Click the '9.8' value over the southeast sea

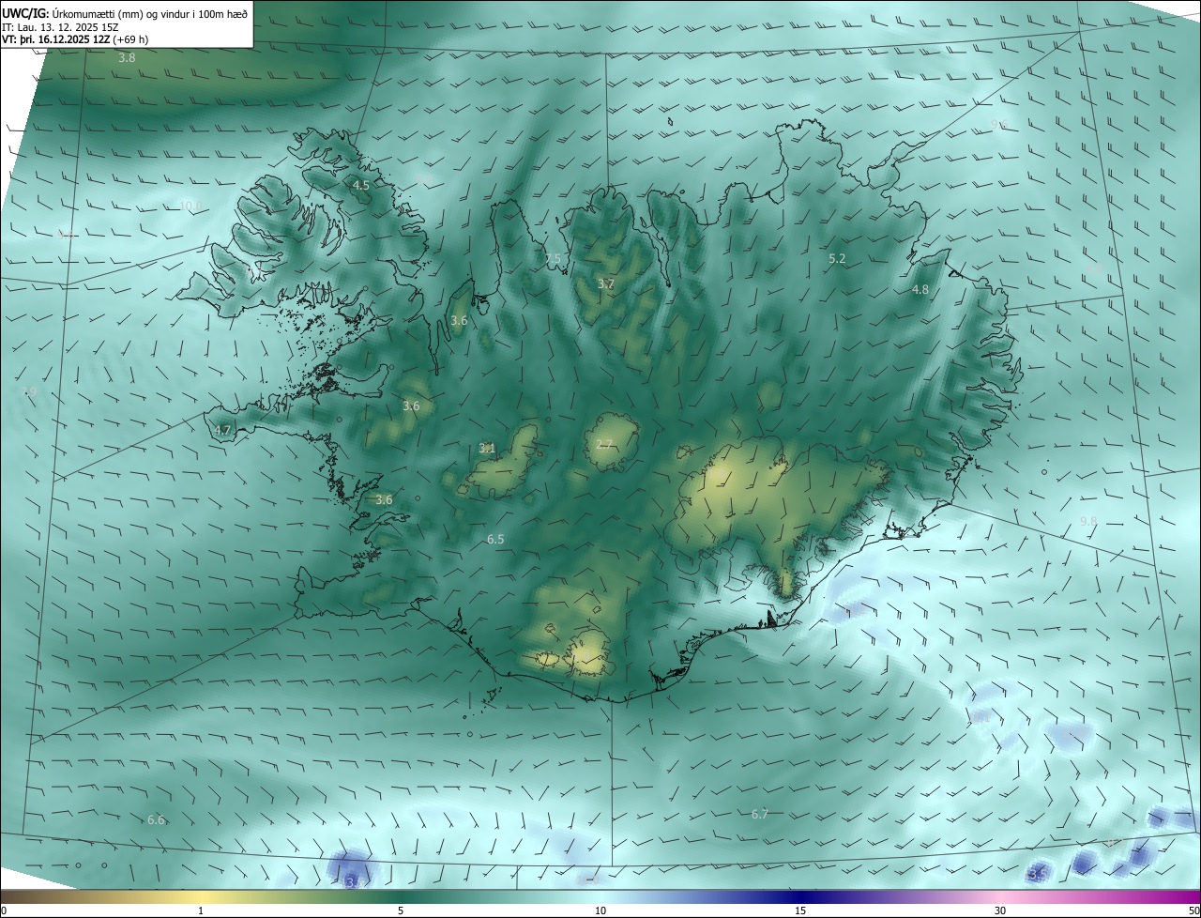[x=1088, y=522]
